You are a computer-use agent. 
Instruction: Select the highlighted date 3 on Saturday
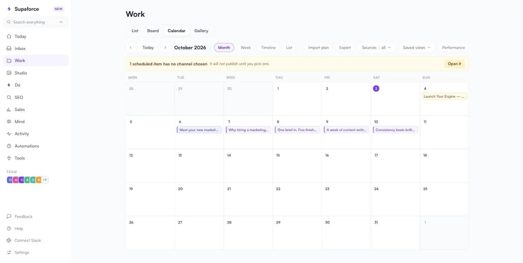pyautogui.click(x=376, y=89)
